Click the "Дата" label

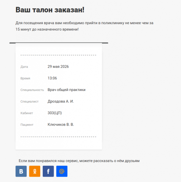pos(24,67)
